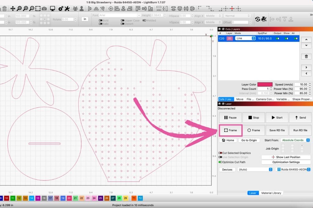Image resolution: width=313 pixels, height=208 pixels.
Task: Toggle Output switch for layer C20
Action: point(278,38)
